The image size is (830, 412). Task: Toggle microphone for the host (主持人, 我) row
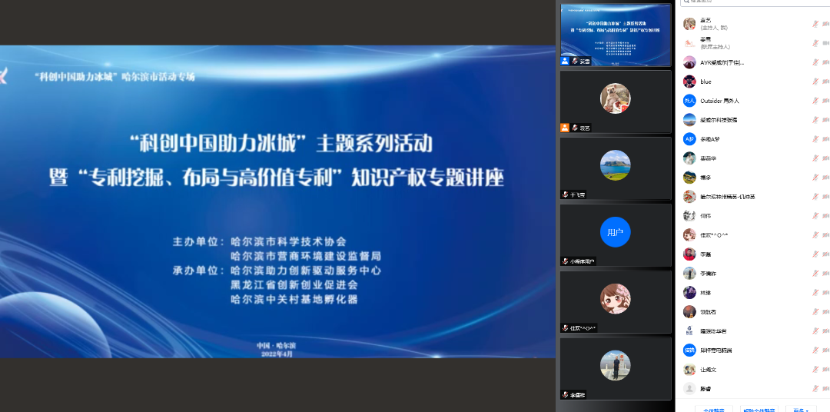815,24
